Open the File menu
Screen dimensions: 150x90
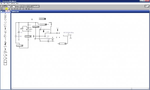(1, 3)
